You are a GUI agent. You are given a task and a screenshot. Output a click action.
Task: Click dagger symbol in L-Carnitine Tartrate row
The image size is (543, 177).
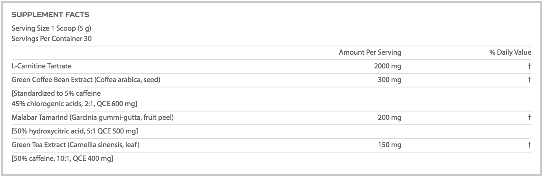point(529,66)
